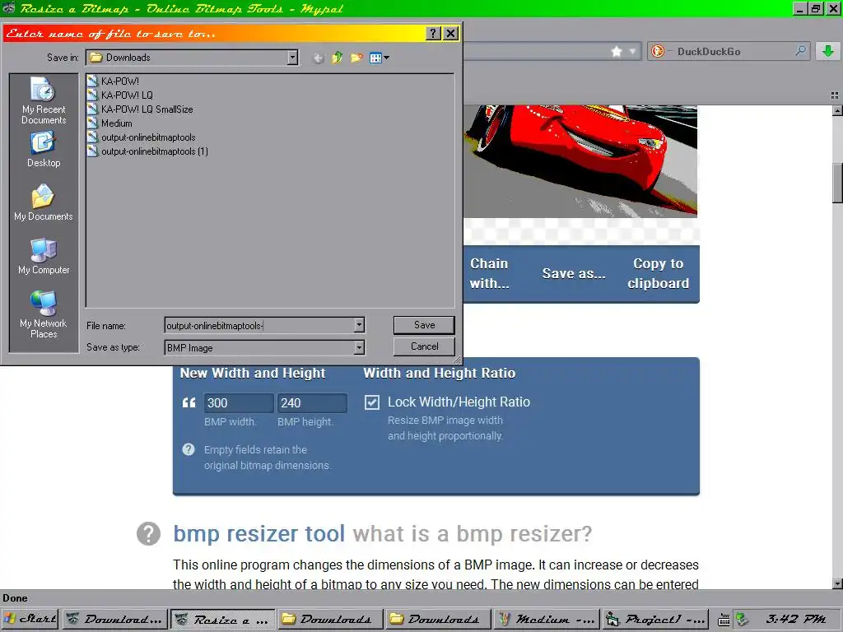Switch to Resize a ... taskbar window
The image size is (843, 632).
222,619
